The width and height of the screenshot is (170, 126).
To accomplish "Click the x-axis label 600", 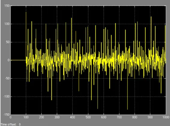I will click(103, 117).
